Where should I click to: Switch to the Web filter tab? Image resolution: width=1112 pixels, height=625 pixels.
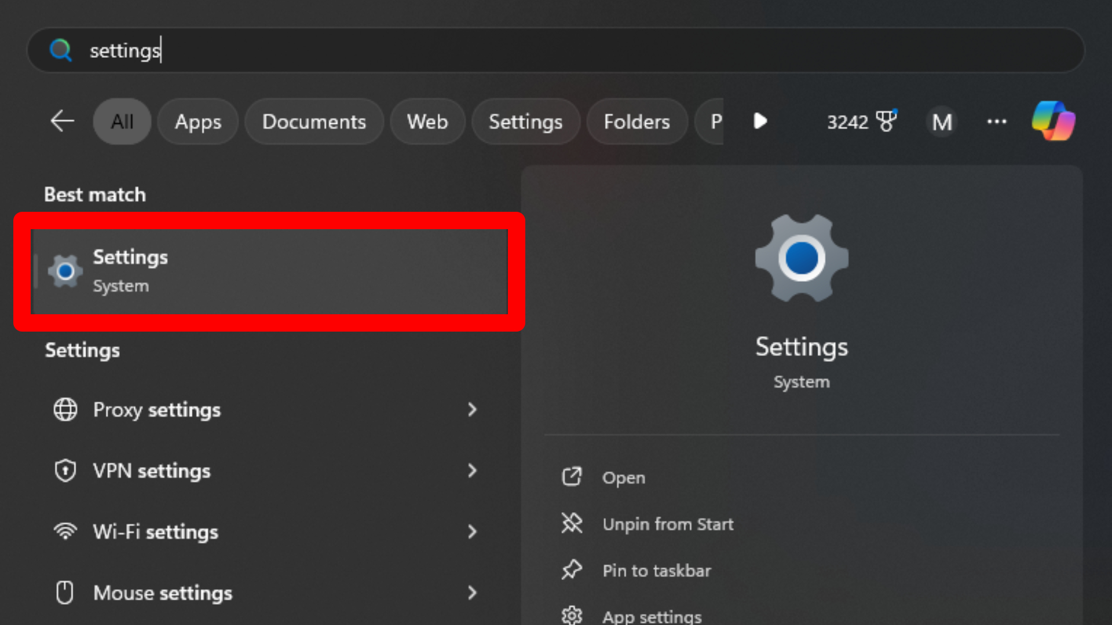427,122
